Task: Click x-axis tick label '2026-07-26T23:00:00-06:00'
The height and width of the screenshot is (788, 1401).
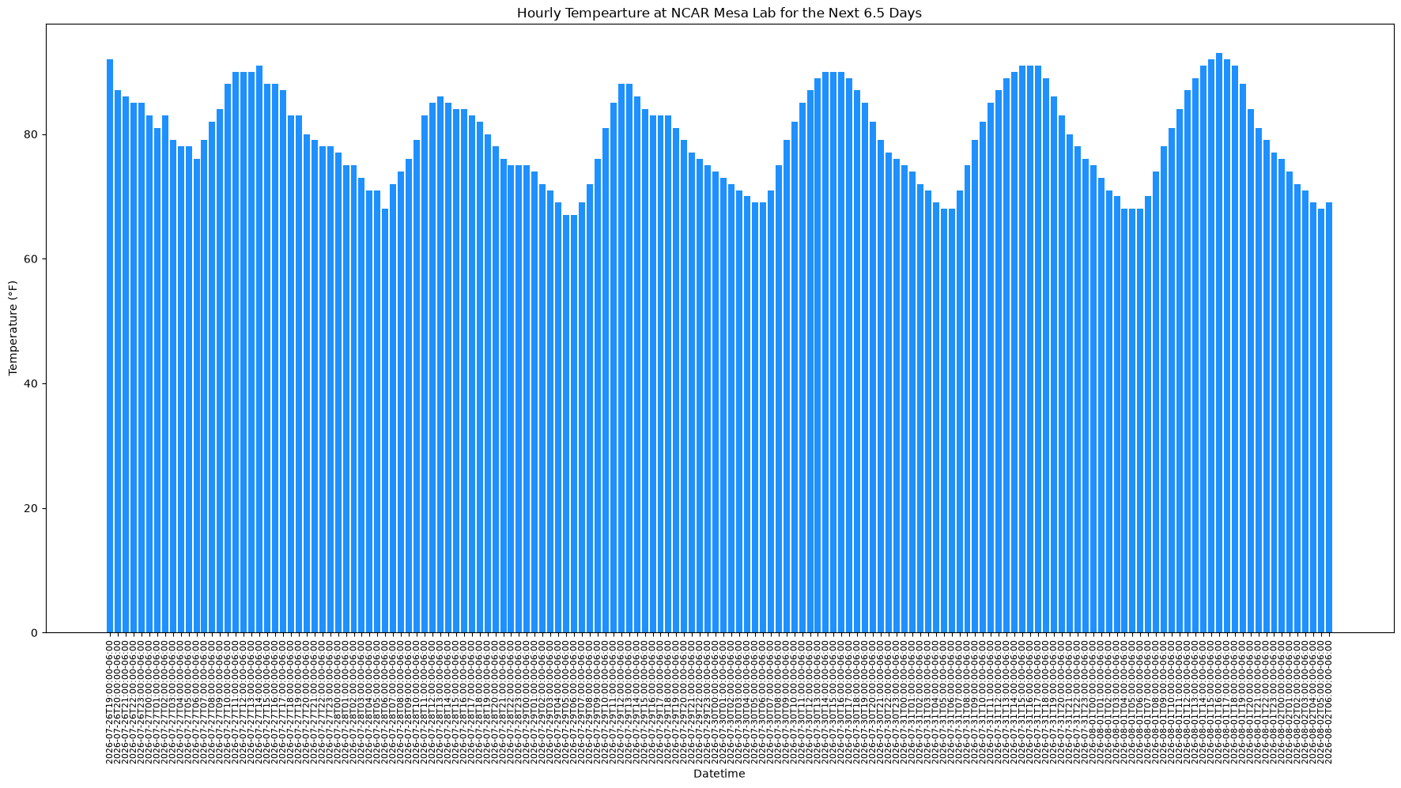Action: click(142, 702)
